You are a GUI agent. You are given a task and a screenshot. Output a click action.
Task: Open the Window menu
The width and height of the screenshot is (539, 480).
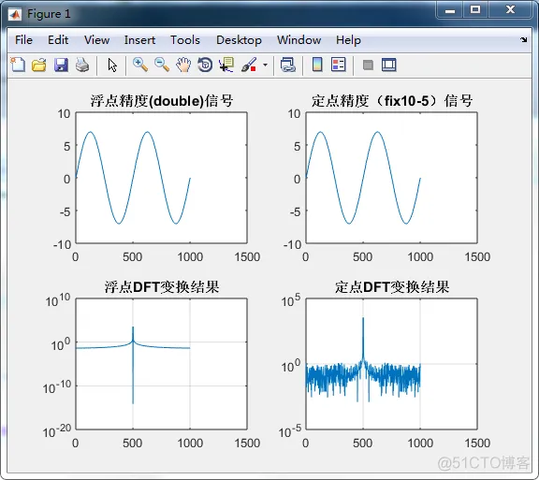point(299,40)
